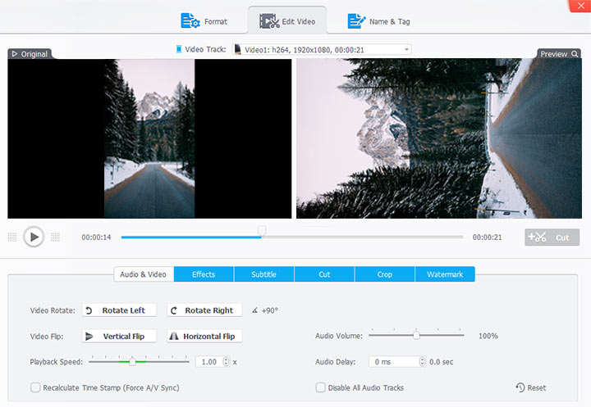The image size is (591, 407).
Task: Click the original video thumbnail
Action: (149, 138)
